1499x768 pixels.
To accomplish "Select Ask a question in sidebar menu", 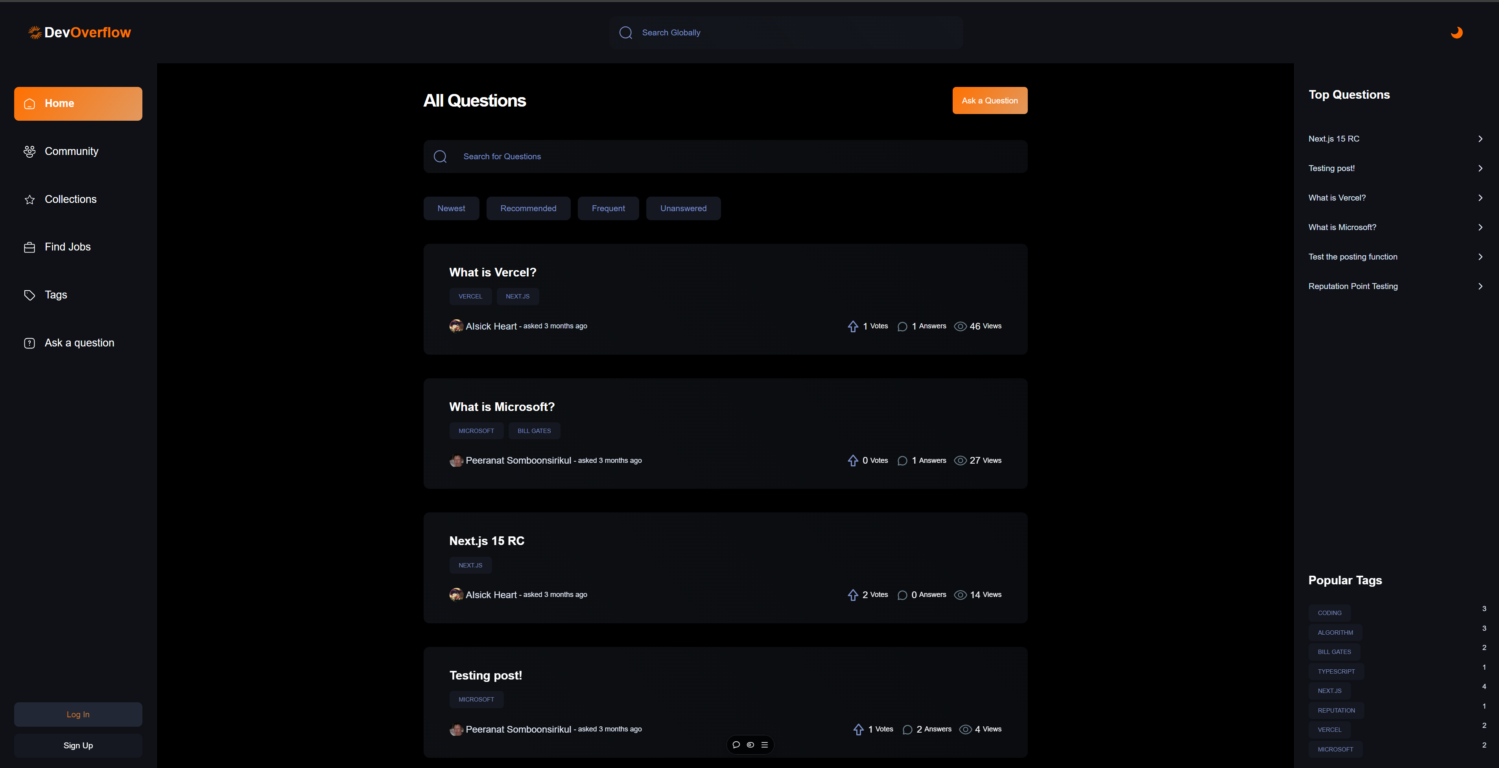I will pyautogui.click(x=79, y=343).
